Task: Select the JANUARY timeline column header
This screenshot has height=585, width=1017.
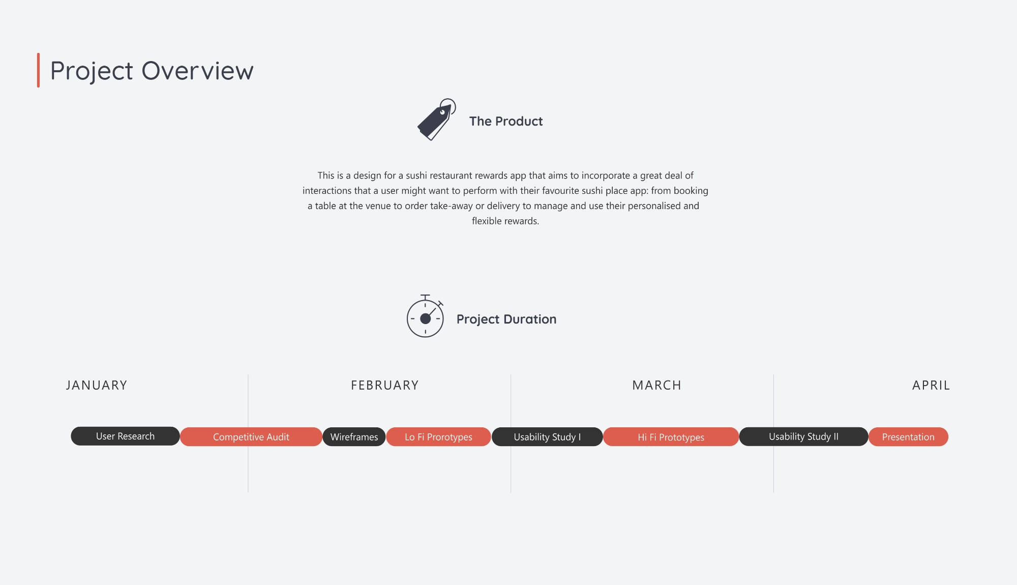Action: coord(97,384)
